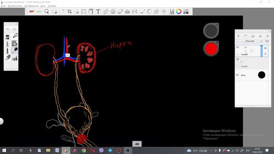274x154 pixels.
Task: Open the blend mode dropdown Обычный
Action: (250, 41)
